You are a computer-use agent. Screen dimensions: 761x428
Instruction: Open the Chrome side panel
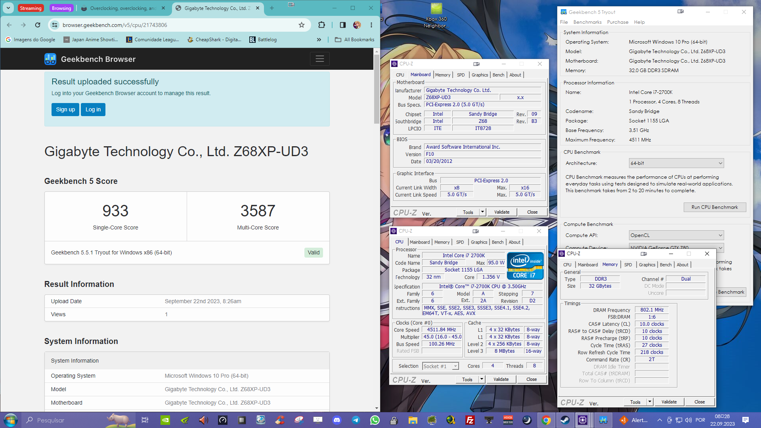[x=343, y=25]
